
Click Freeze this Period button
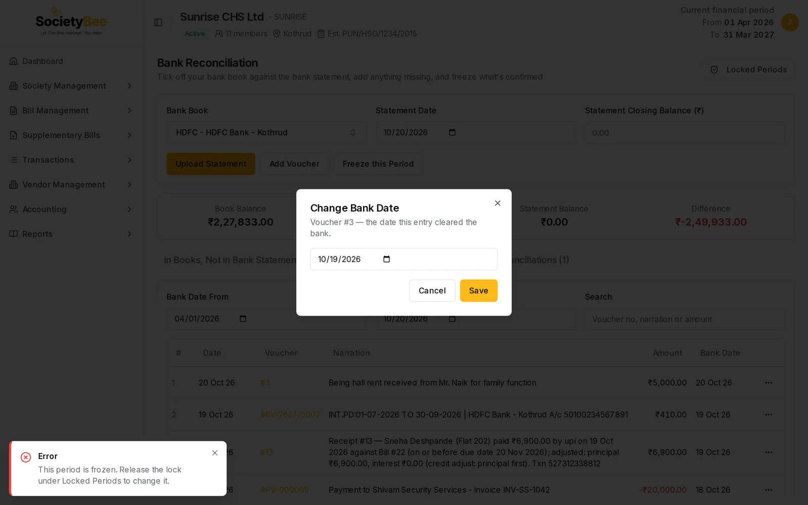[x=378, y=164]
